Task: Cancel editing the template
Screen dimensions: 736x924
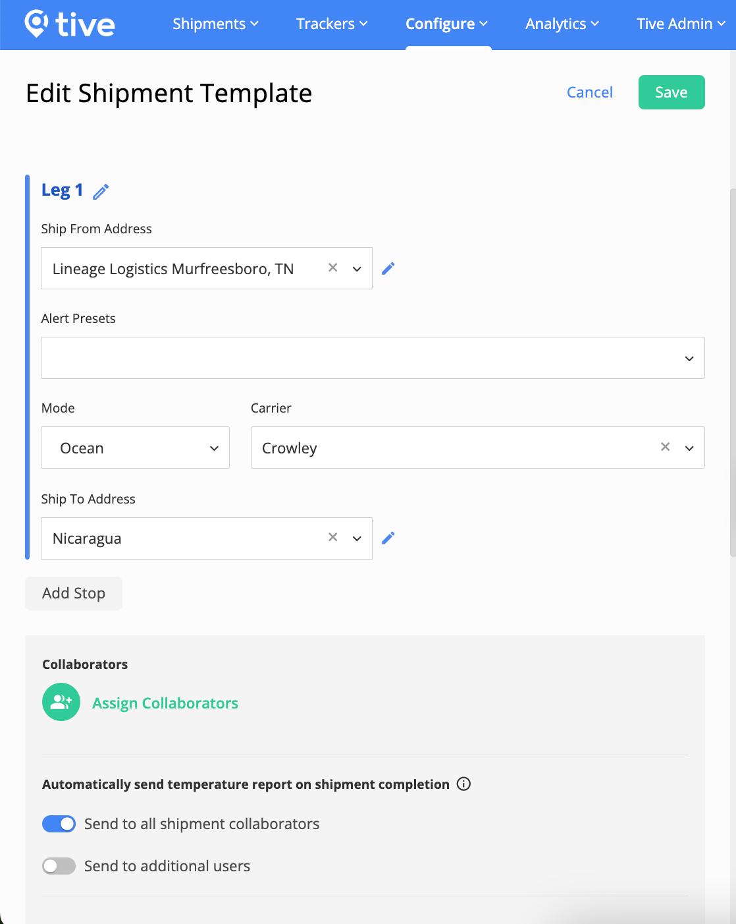Action: 590,92
